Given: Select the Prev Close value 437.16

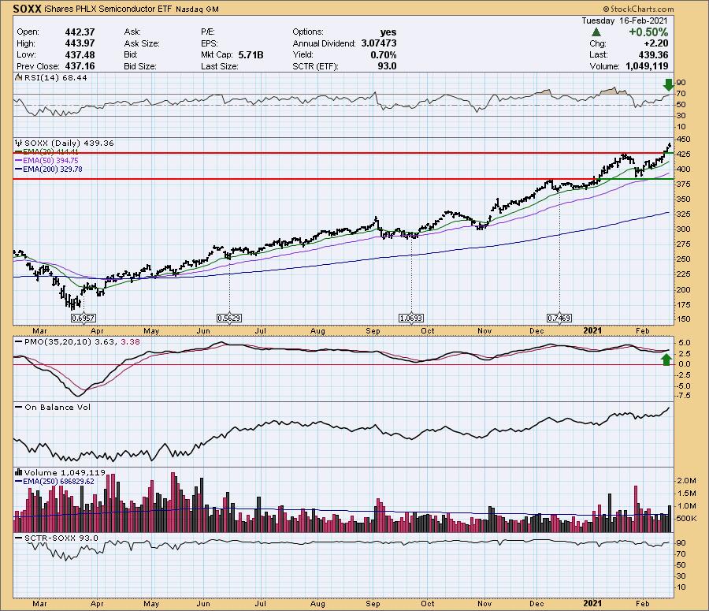Looking at the screenshot, I should [x=80, y=66].
